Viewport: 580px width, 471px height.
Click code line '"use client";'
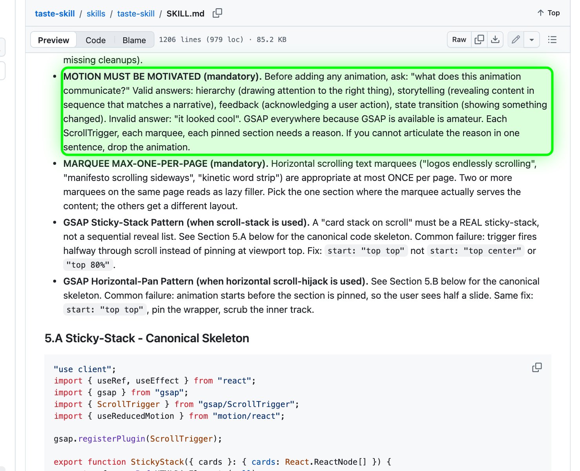[85, 369]
